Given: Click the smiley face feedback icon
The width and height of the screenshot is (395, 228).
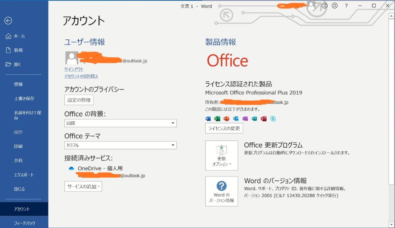Looking at the screenshot, I should pyautogui.click(x=325, y=6).
